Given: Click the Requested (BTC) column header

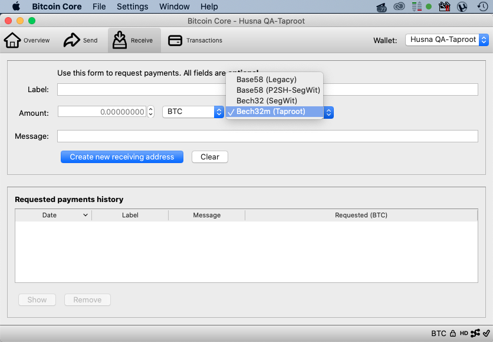Looking at the screenshot, I should click(x=361, y=215).
